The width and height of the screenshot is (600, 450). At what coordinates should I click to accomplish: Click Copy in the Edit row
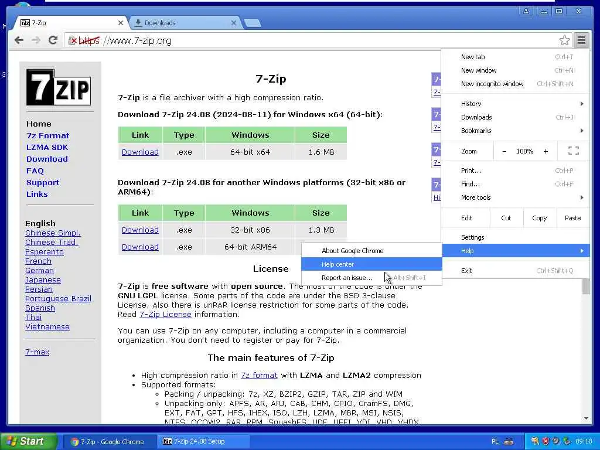[x=539, y=218]
